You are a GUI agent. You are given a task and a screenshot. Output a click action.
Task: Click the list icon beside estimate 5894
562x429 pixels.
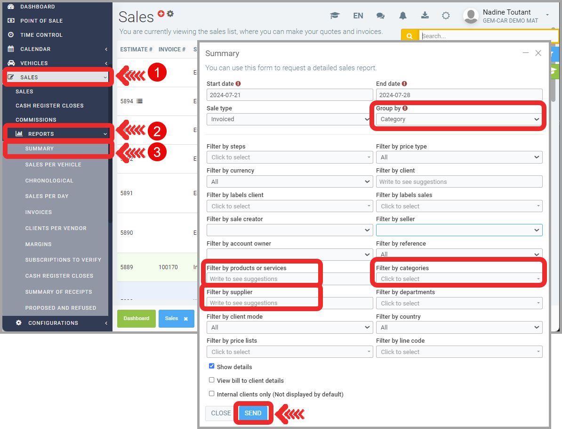point(140,101)
